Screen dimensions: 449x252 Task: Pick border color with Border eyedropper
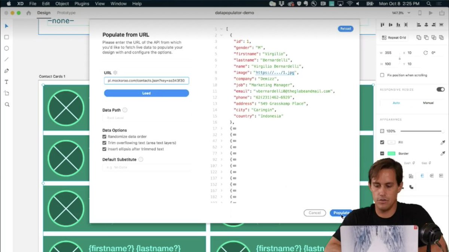443,153
